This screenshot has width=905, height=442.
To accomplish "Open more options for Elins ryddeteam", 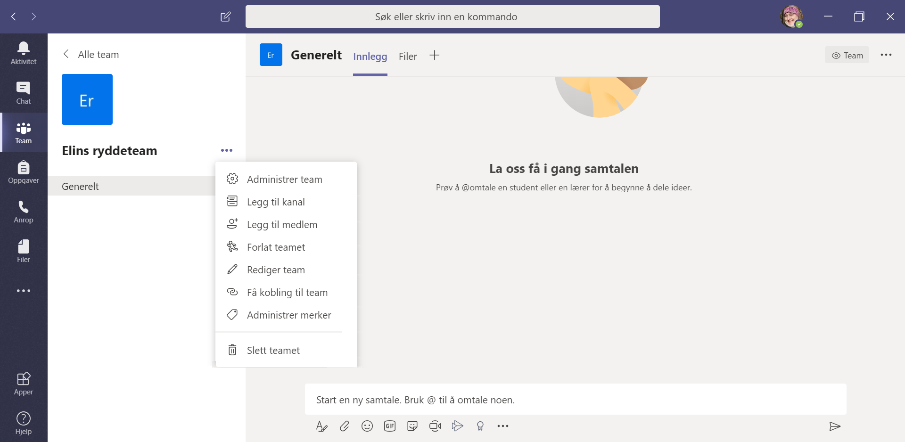I will (x=227, y=150).
